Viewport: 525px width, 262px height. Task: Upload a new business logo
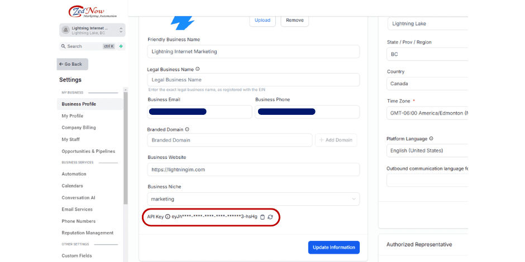pyautogui.click(x=262, y=21)
